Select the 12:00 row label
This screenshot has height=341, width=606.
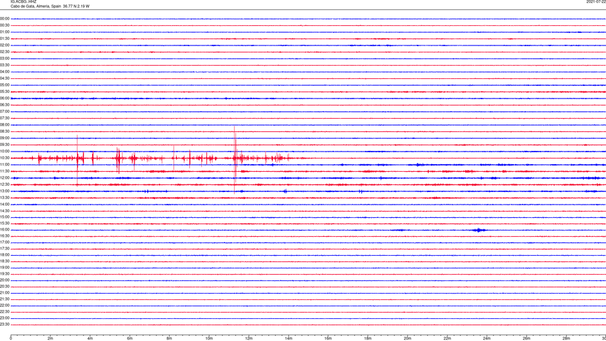pos(4,178)
